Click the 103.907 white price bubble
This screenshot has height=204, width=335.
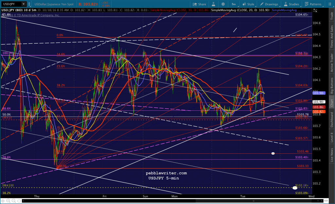pos(319,102)
